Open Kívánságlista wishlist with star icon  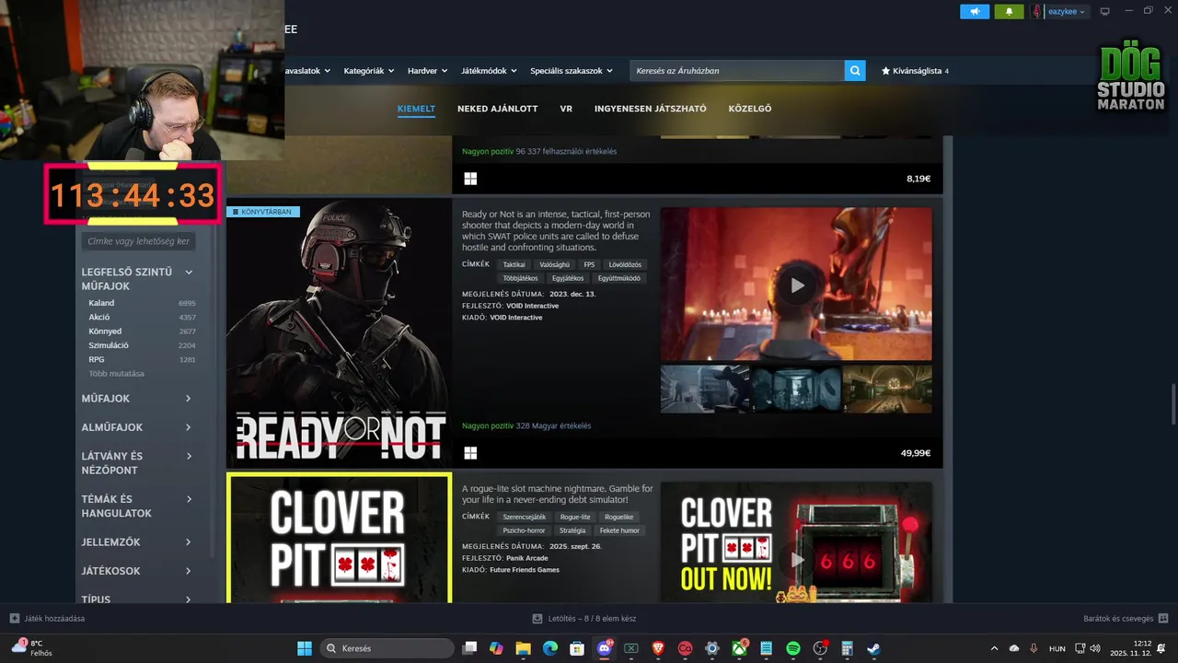[915, 70]
